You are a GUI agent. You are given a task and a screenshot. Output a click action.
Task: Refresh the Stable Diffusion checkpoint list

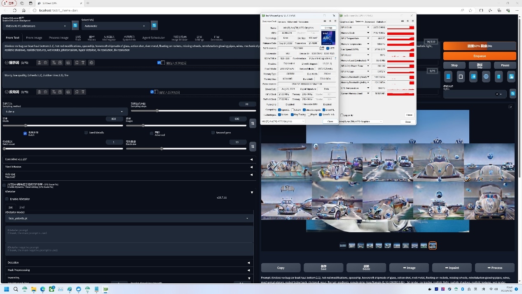pyautogui.click(x=75, y=26)
